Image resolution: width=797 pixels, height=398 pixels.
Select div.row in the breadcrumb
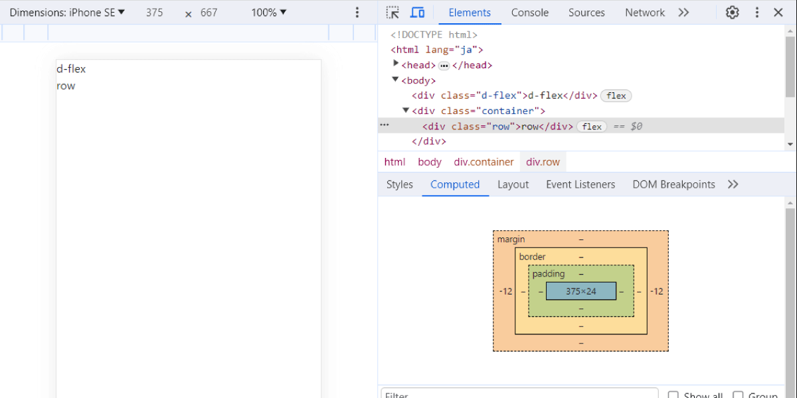click(x=543, y=162)
